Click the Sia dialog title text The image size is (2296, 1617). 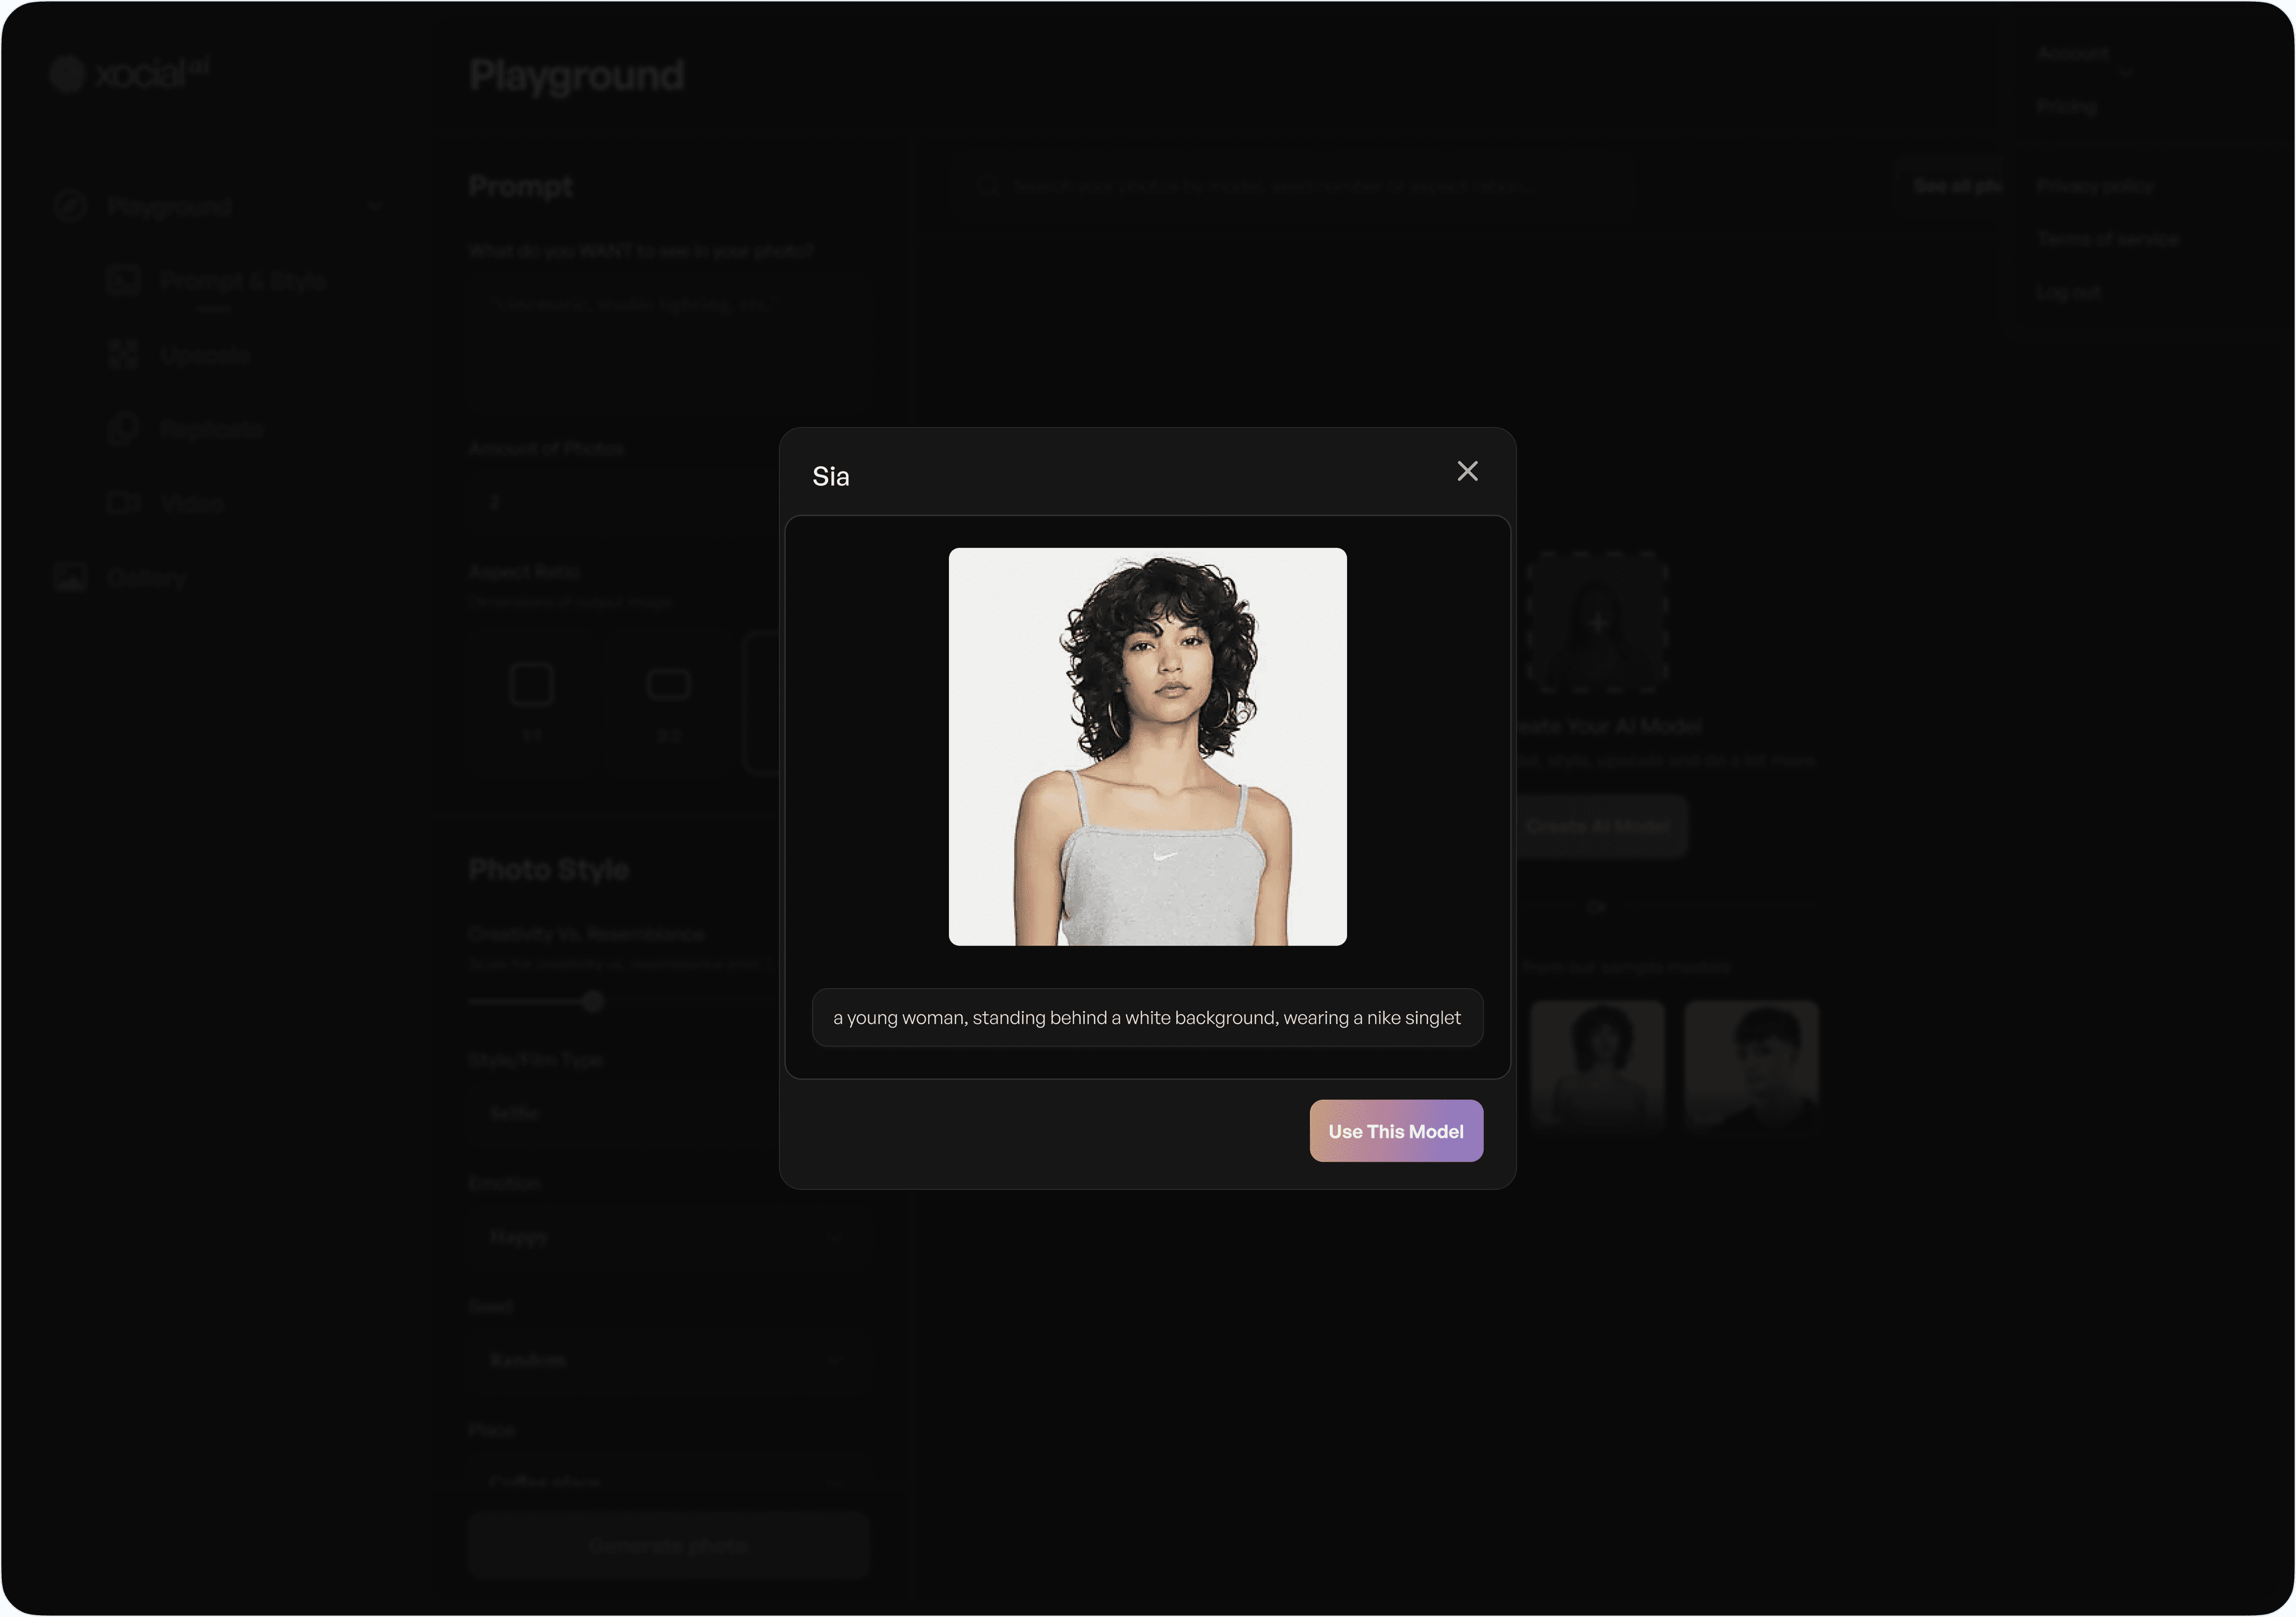[x=830, y=477]
